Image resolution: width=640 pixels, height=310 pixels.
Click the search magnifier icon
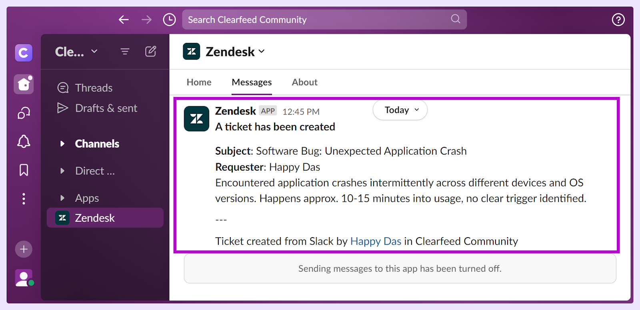coord(455,19)
